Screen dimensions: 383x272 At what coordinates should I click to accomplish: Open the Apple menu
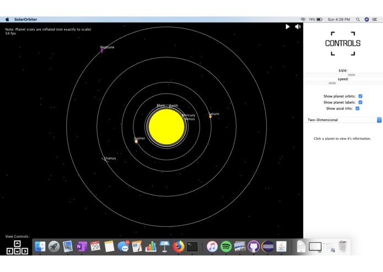coord(7,19)
